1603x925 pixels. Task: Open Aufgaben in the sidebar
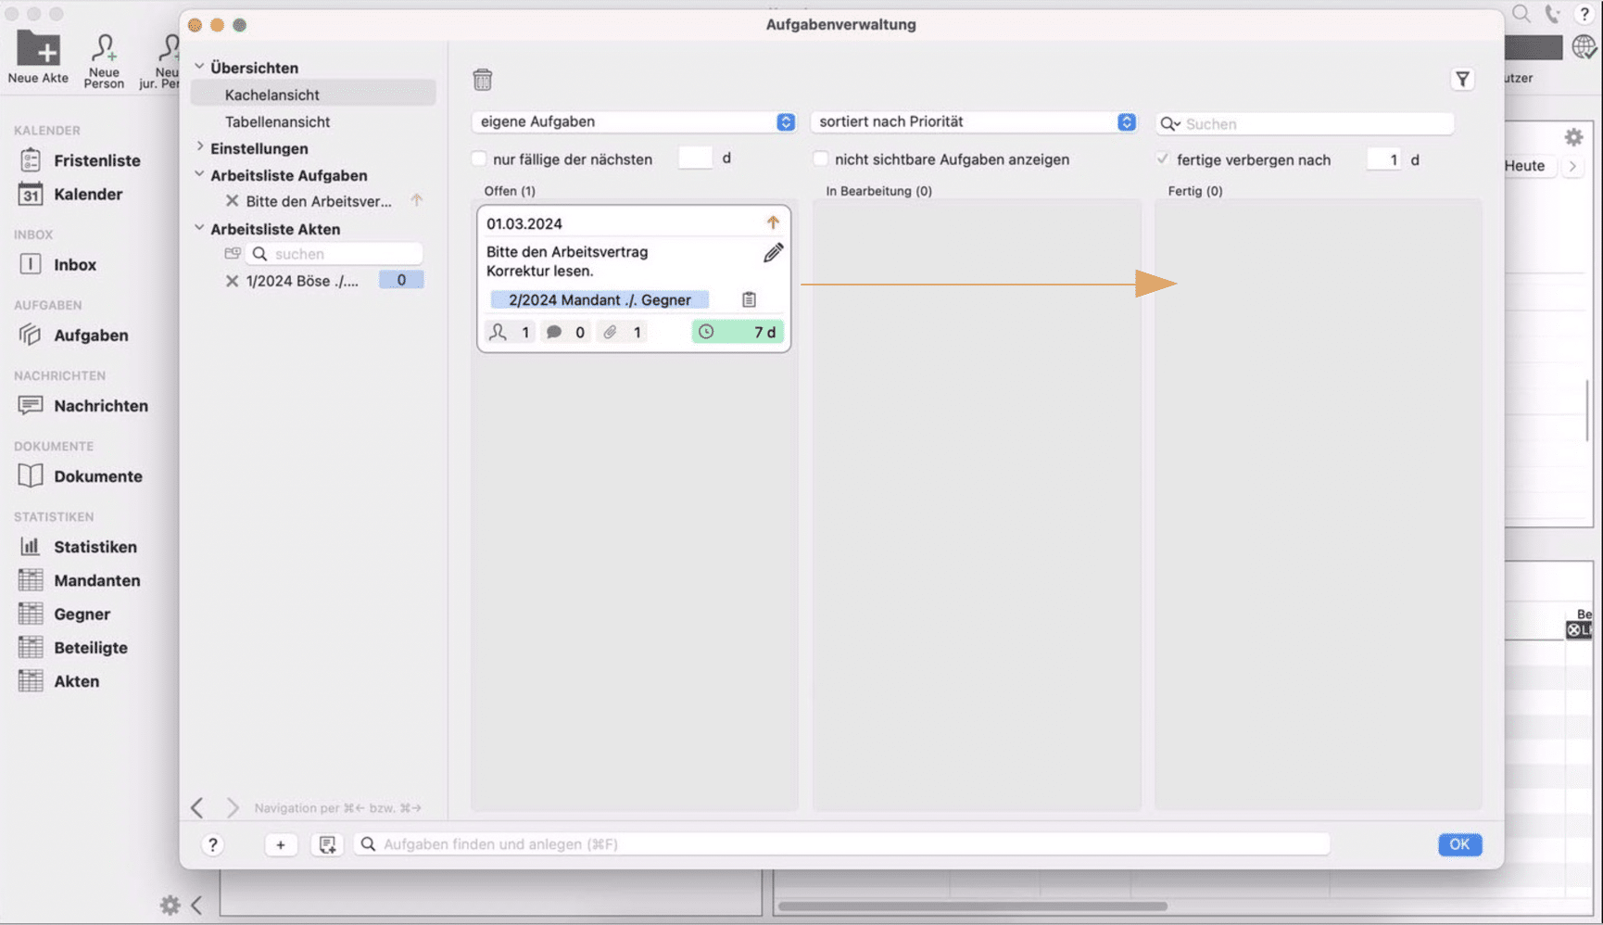(x=74, y=335)
